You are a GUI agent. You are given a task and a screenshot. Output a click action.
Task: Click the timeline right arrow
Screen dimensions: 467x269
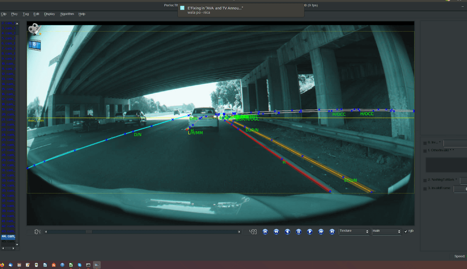[239, 232]
